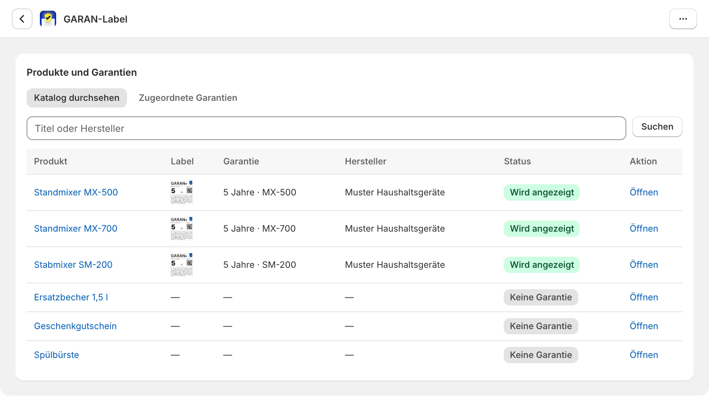
Task: Click Muster Haushaltsgeräte in the SM-200 row
Action: [395, 264]
